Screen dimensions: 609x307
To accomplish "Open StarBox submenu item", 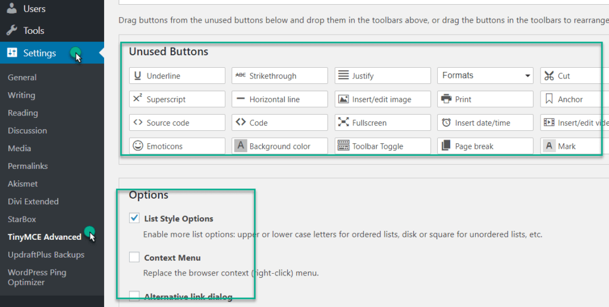I will click(22, 219).
